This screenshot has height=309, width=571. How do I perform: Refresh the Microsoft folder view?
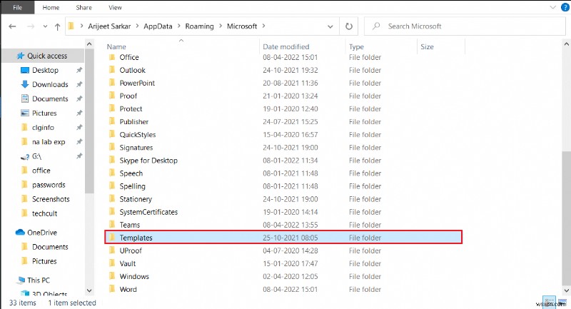pyautogui.click(x=349, y=26)
